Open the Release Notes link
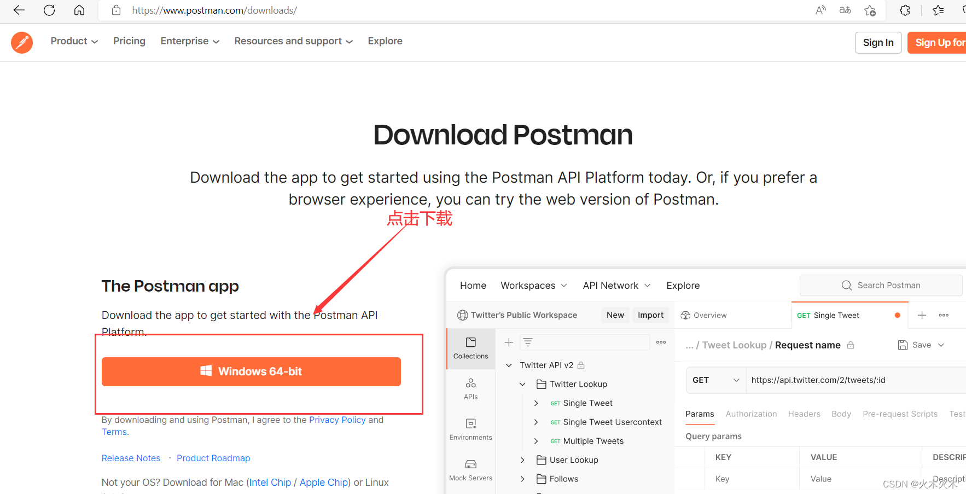 pyautogui.click(x=131, y=458)
